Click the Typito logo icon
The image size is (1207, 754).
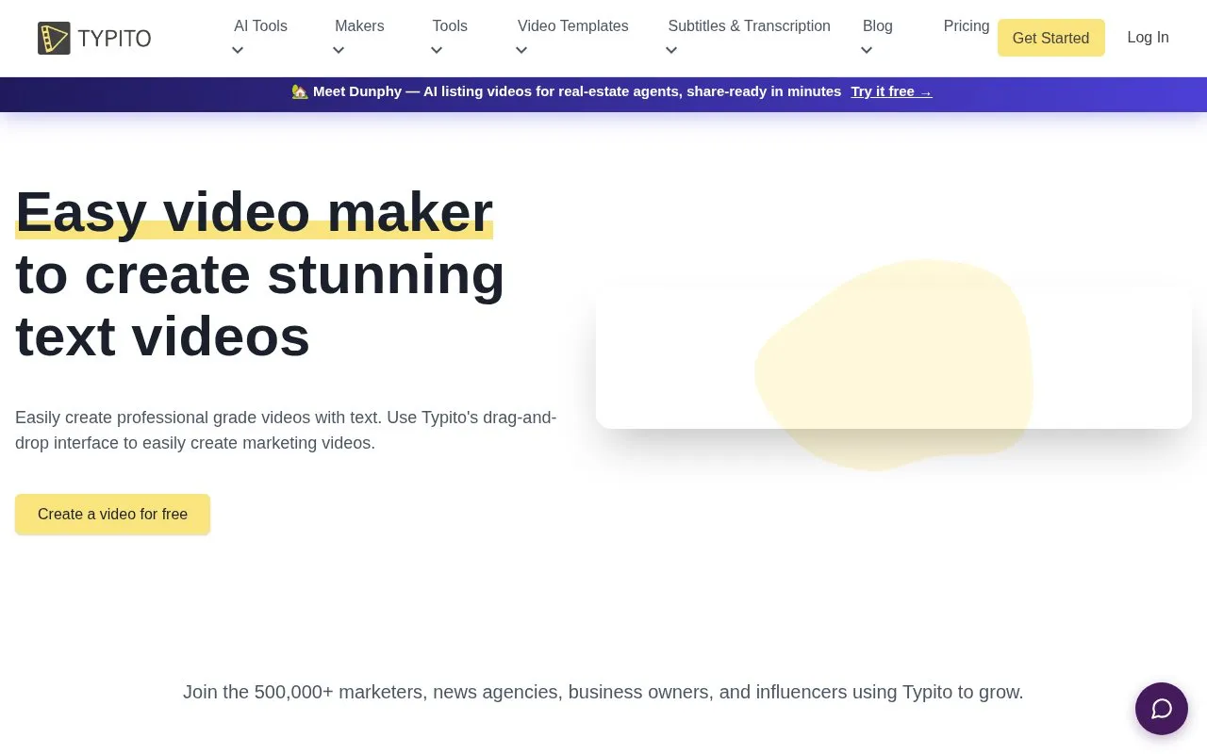tap(54, 38)
